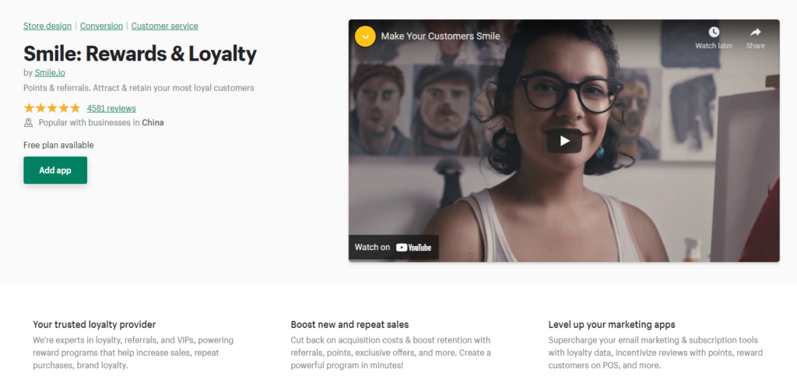Image resolution: width=797 pixels, height=383 pixels.
Task: Open the Conversion category link
Action: coord(101,26)
